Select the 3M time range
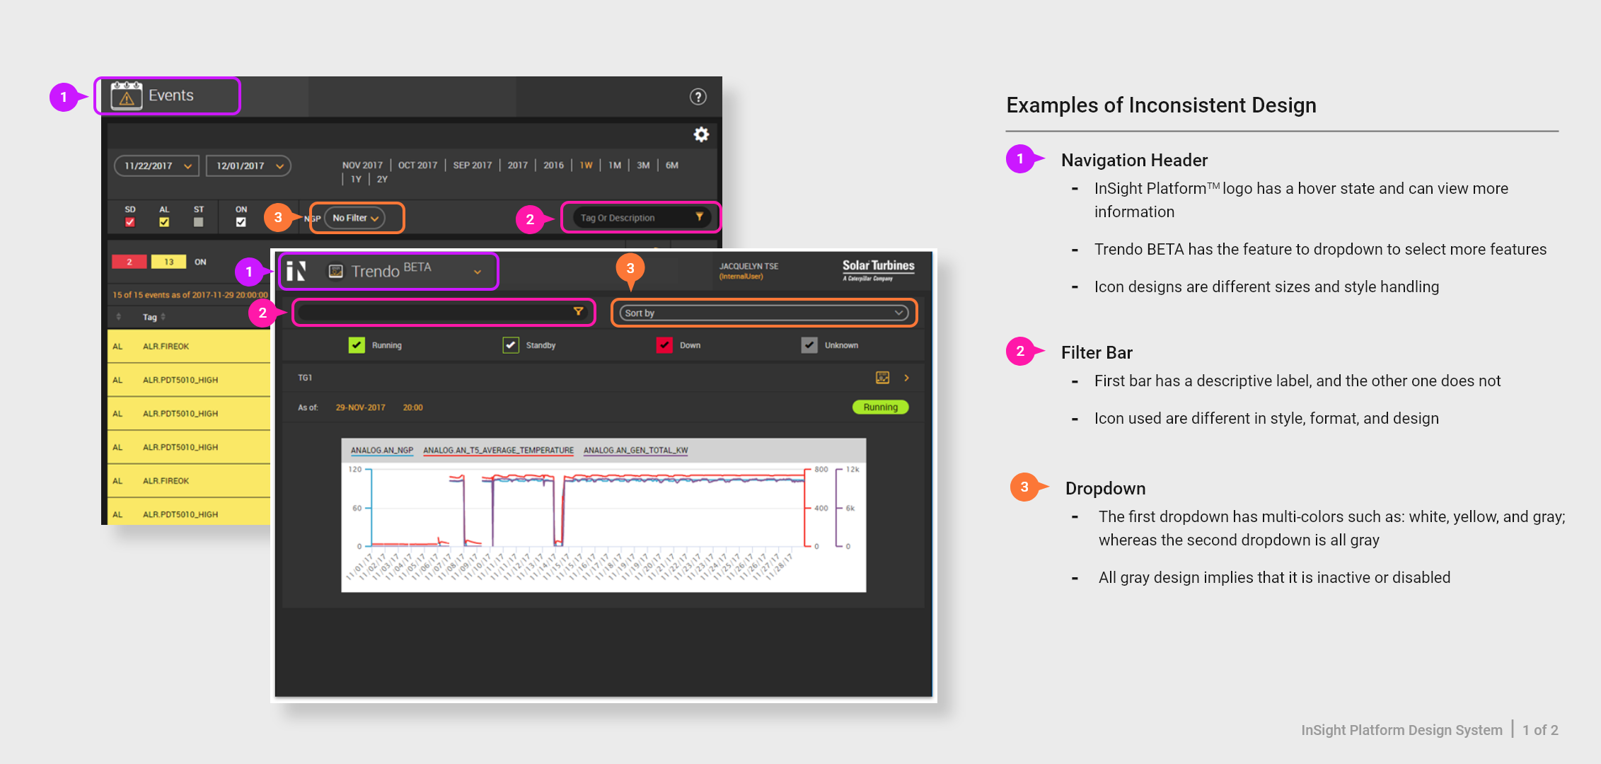 pos(643,165)
